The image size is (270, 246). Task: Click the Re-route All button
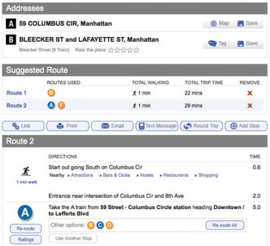[225, 225]
